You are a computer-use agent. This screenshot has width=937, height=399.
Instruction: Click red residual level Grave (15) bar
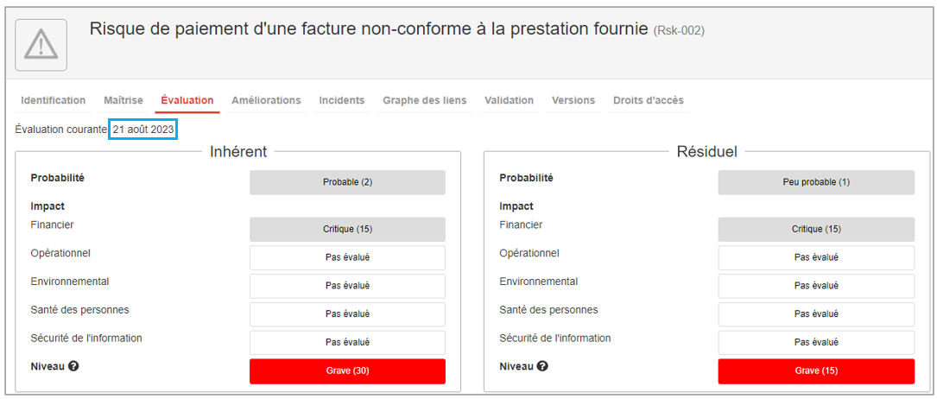point(816,370)
